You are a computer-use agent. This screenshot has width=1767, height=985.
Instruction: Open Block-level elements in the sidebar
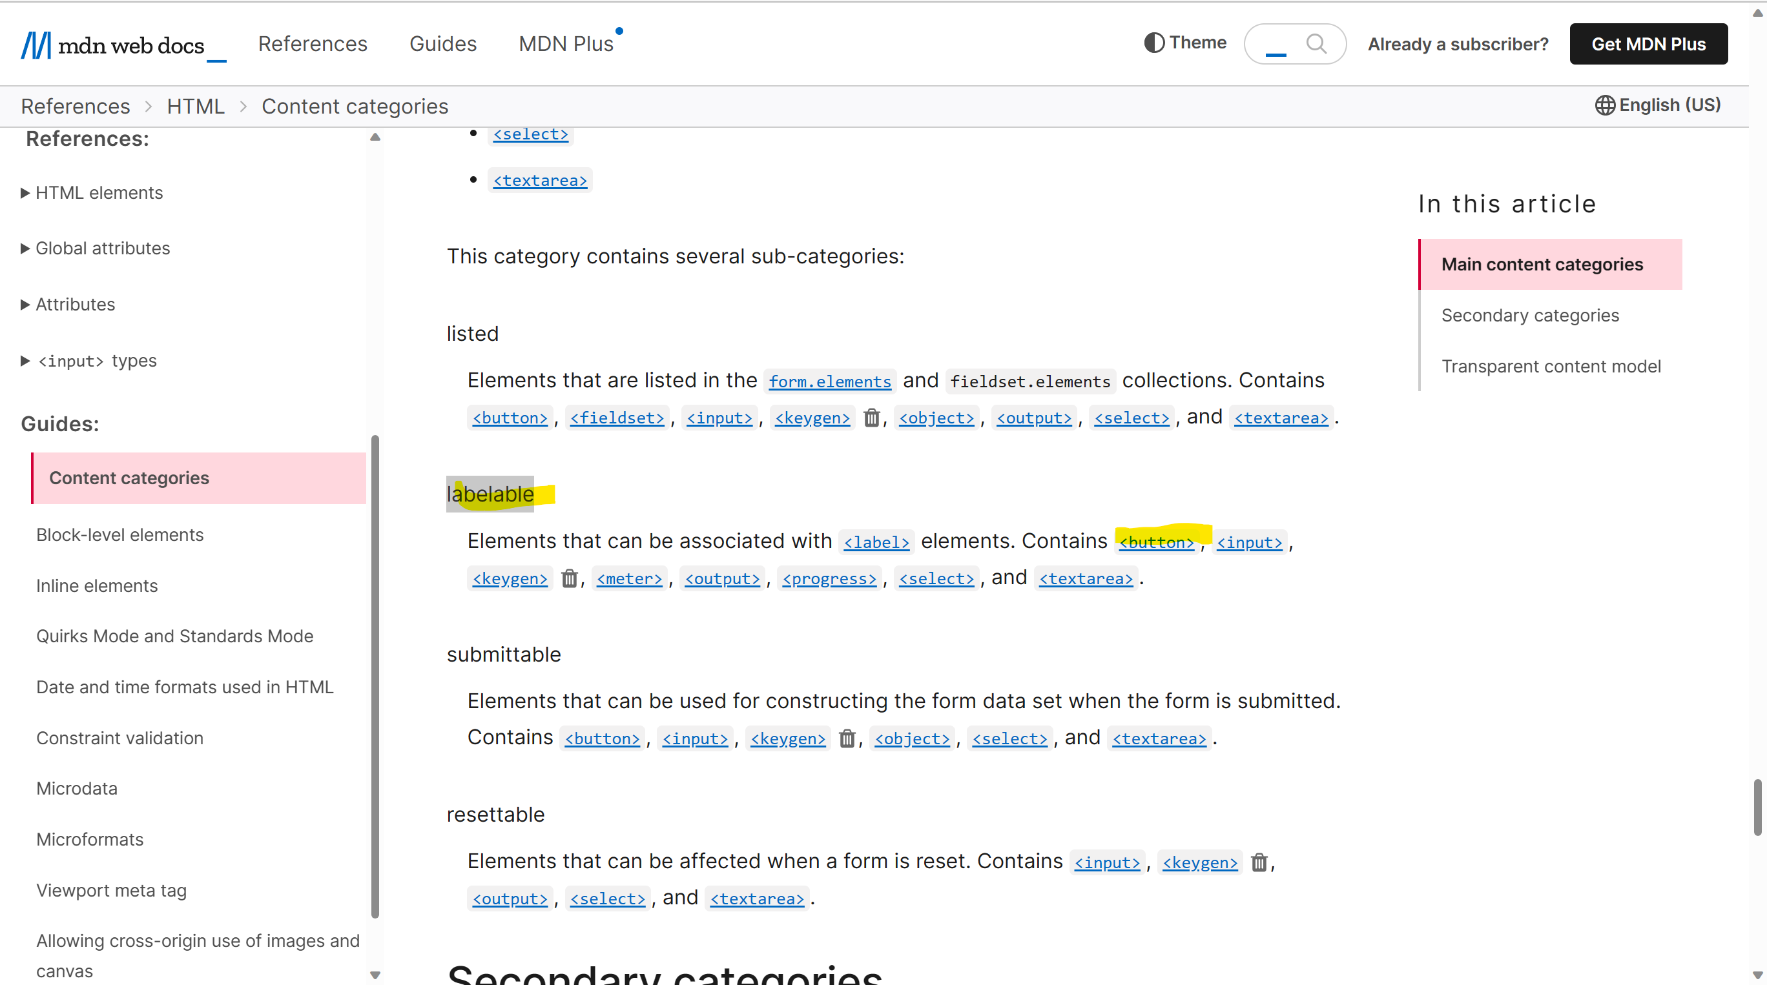[119, 534]
